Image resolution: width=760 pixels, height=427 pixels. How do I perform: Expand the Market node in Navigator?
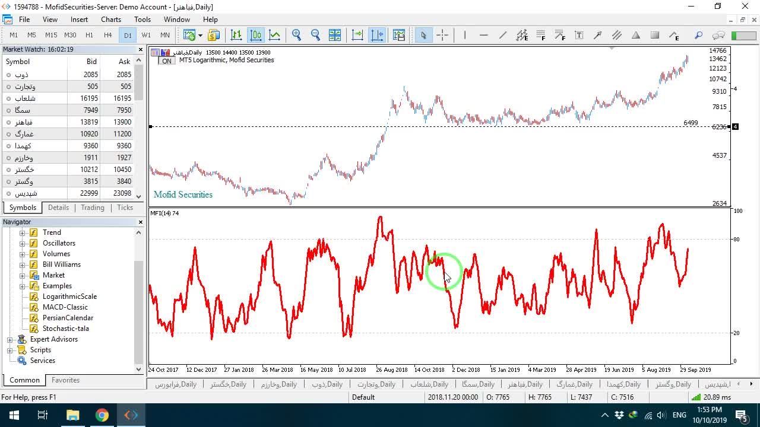[x=23, y=275]
